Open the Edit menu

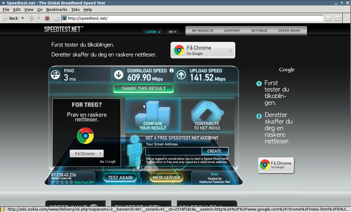[x=17, y=10]
